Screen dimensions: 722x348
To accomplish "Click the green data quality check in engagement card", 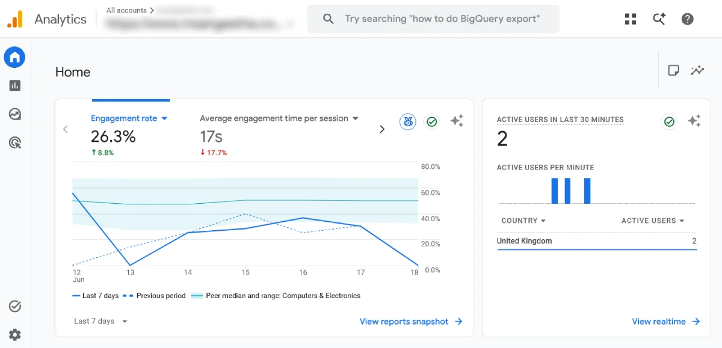I will pyautogui.click(x=431, y=122).
